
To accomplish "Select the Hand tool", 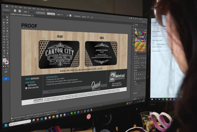I will click(x=7, y=53).
